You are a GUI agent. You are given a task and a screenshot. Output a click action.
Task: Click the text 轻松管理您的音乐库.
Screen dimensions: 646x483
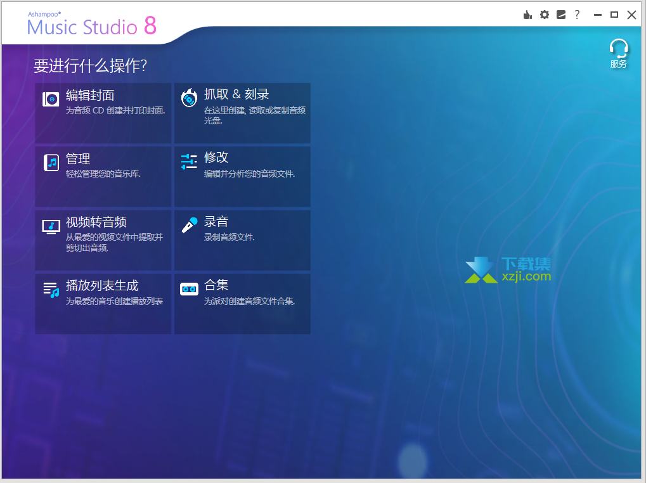tap(103, 174)
